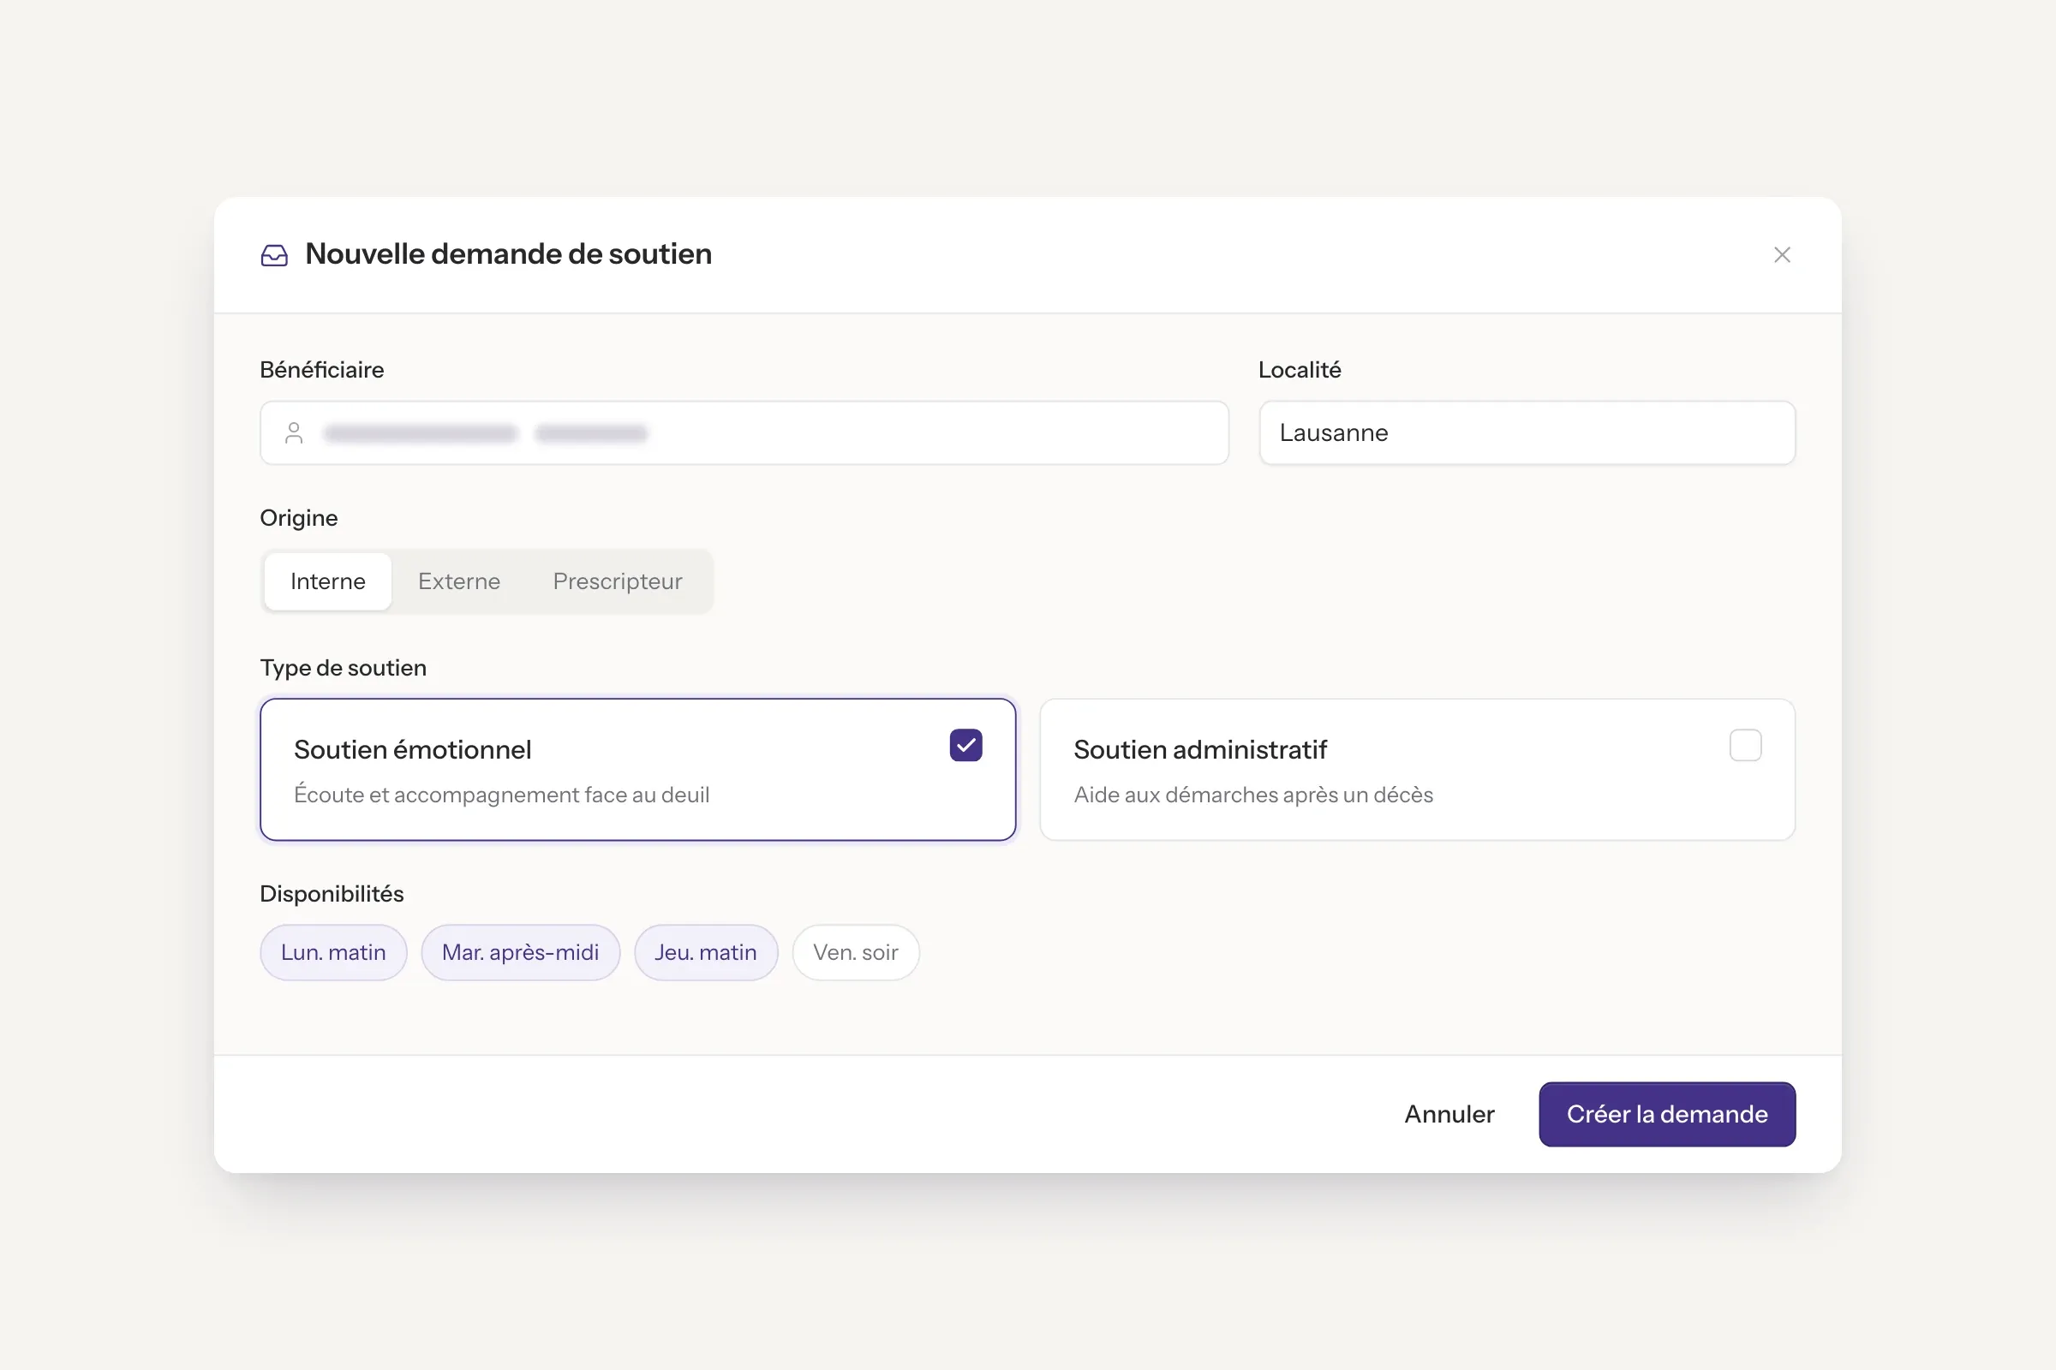Click the person icon in Bénéficiaire field
Image resolution: width=2056 pixels, height=1370 pixels.
pyautogui.click(x=294, y=432)
